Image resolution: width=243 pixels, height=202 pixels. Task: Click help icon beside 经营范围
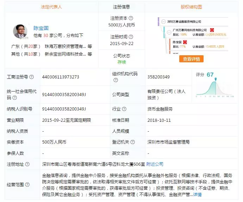tap(27, 184)
